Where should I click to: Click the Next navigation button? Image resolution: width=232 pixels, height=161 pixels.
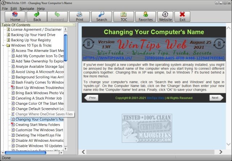coord(216,98)
